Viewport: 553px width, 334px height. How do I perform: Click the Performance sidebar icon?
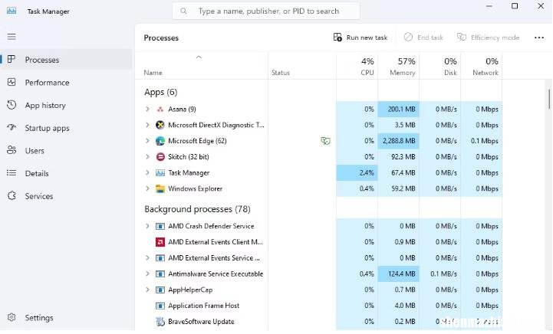12,82
